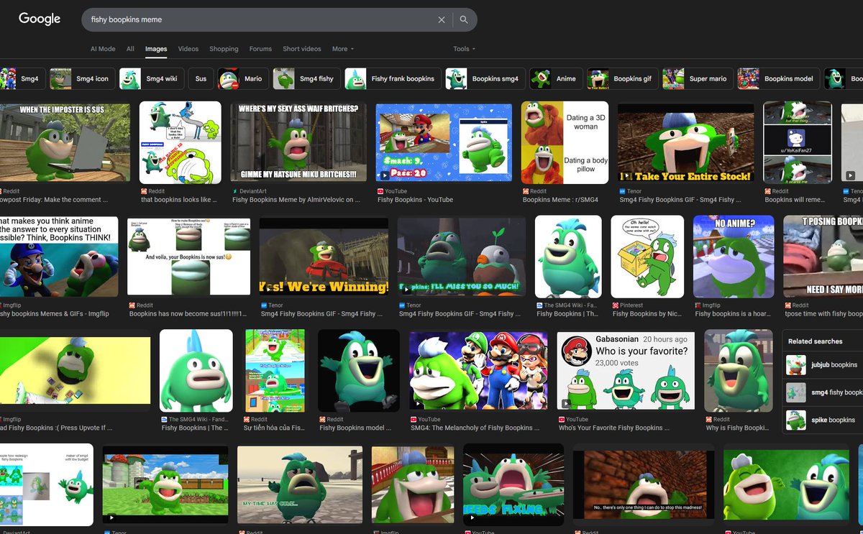The image size is (863, 534).
Task: Open 'Fishy Boopkins by Nic...' Pinterest link
Action: (x=647, y=314)
